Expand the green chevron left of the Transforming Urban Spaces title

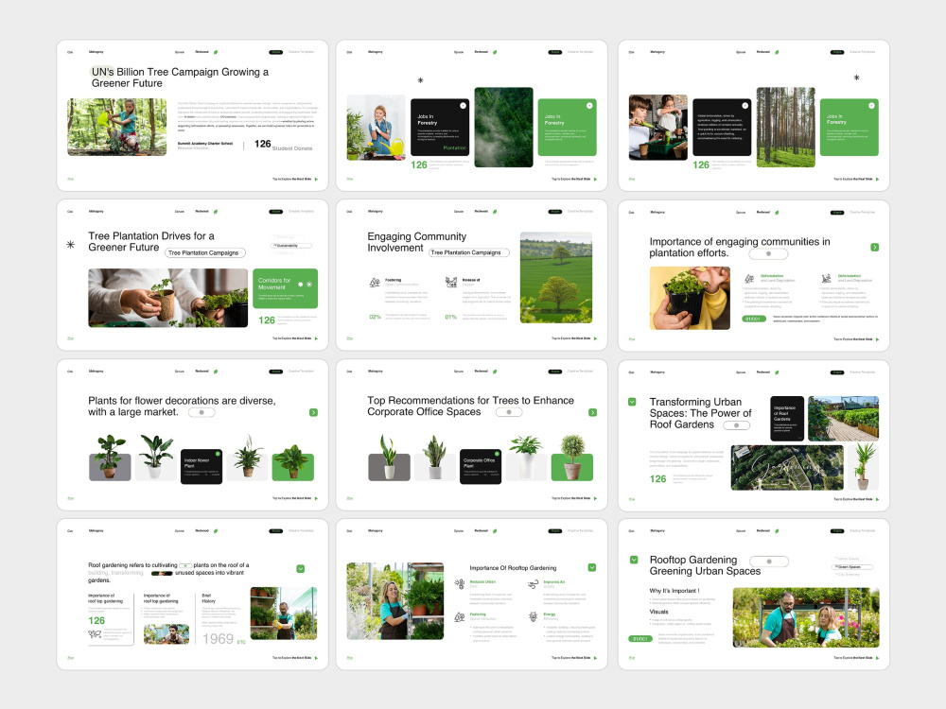[x=632, y=402]
